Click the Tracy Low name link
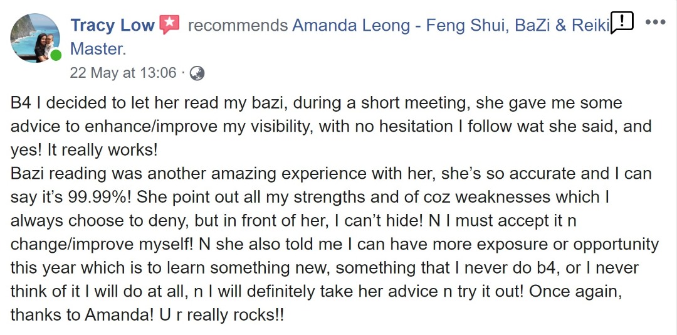677x335 pixels. (x=112, y=25)
